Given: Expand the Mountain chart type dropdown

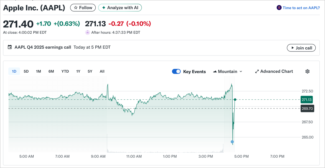Looking at the screenshot, I should point(241,71).
